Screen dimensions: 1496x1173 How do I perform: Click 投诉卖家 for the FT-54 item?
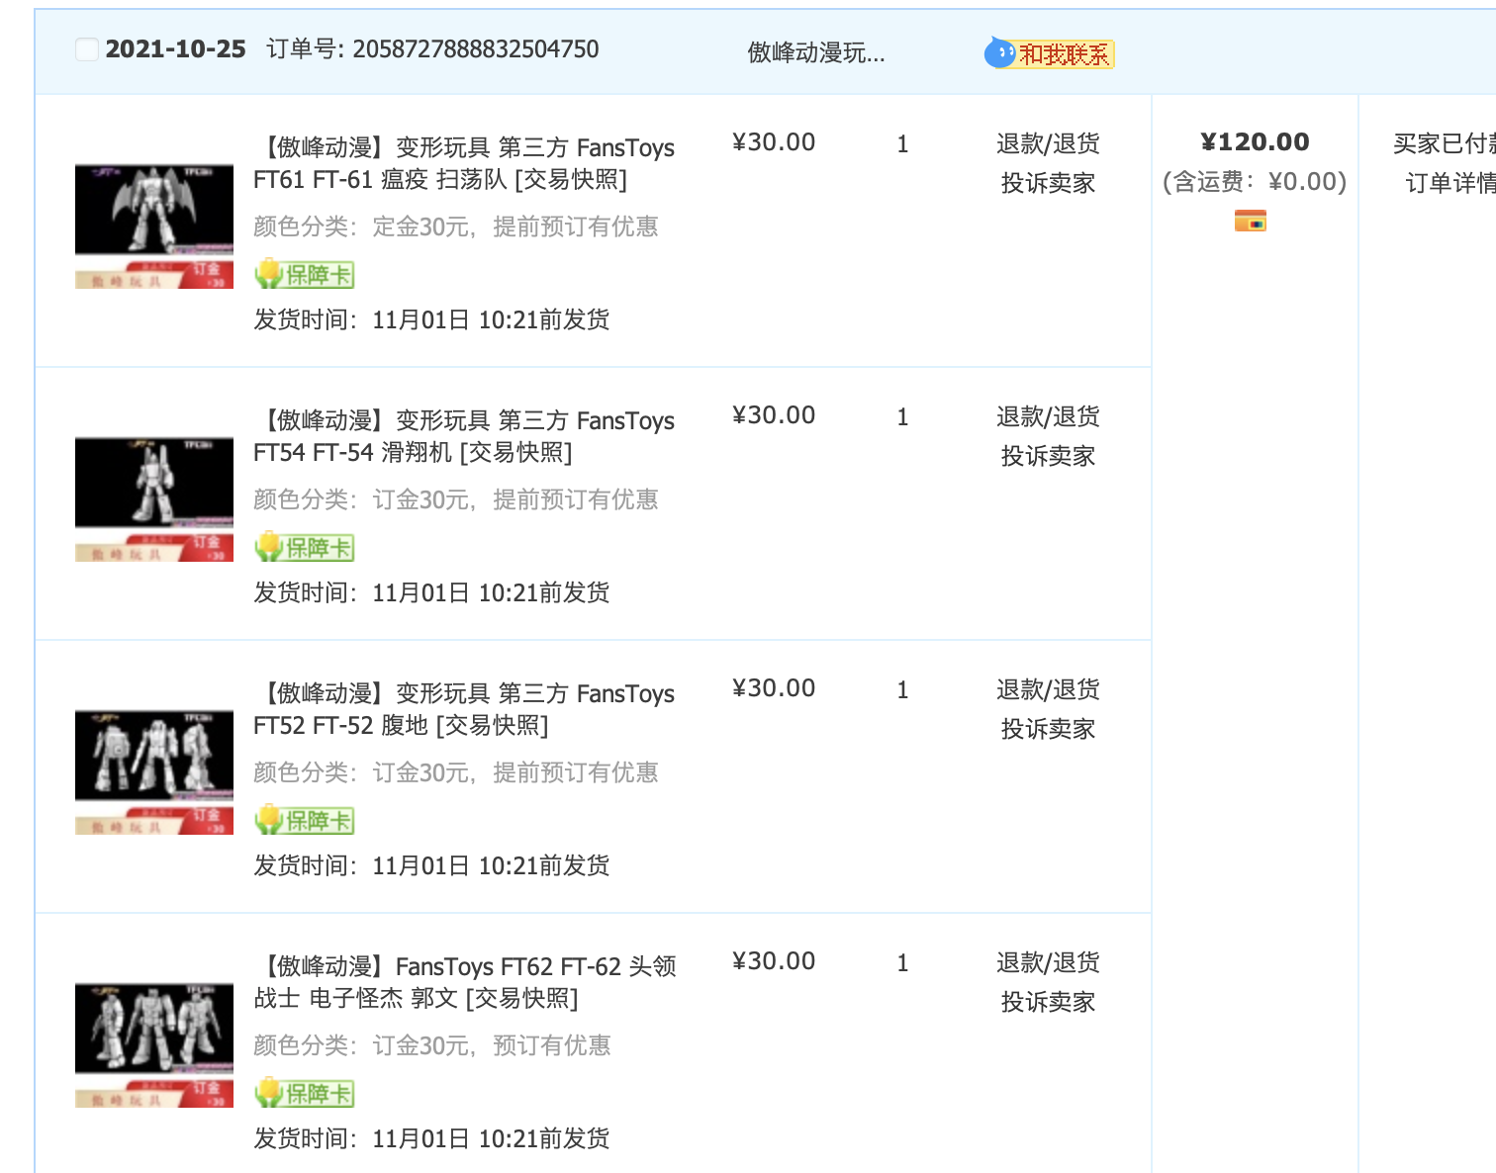1048,456
